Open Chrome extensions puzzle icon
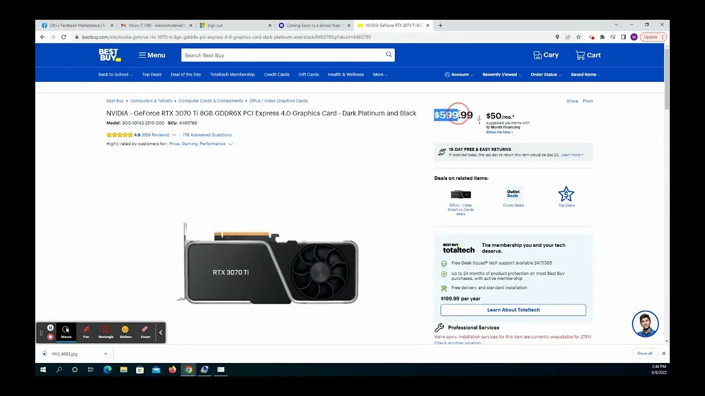Image resolution: width=705 pixels, height=396 pixels. click(602, 37)
